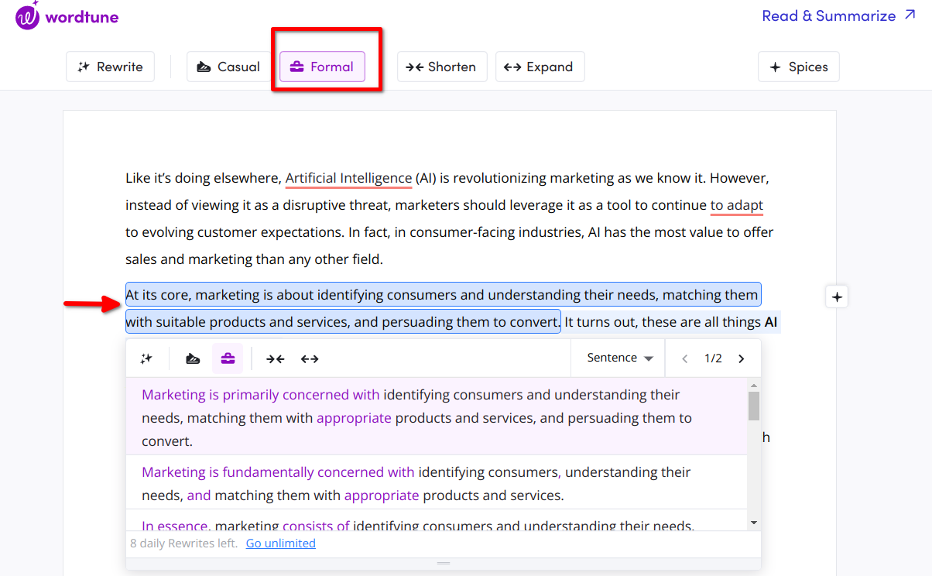Select suggestion 'Marketing is fundamentally concerned with'

coord(437,482)
